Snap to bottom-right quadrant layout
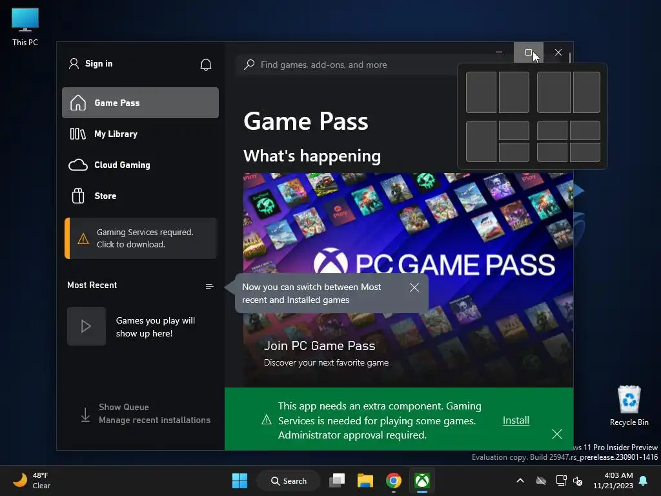 585,152
